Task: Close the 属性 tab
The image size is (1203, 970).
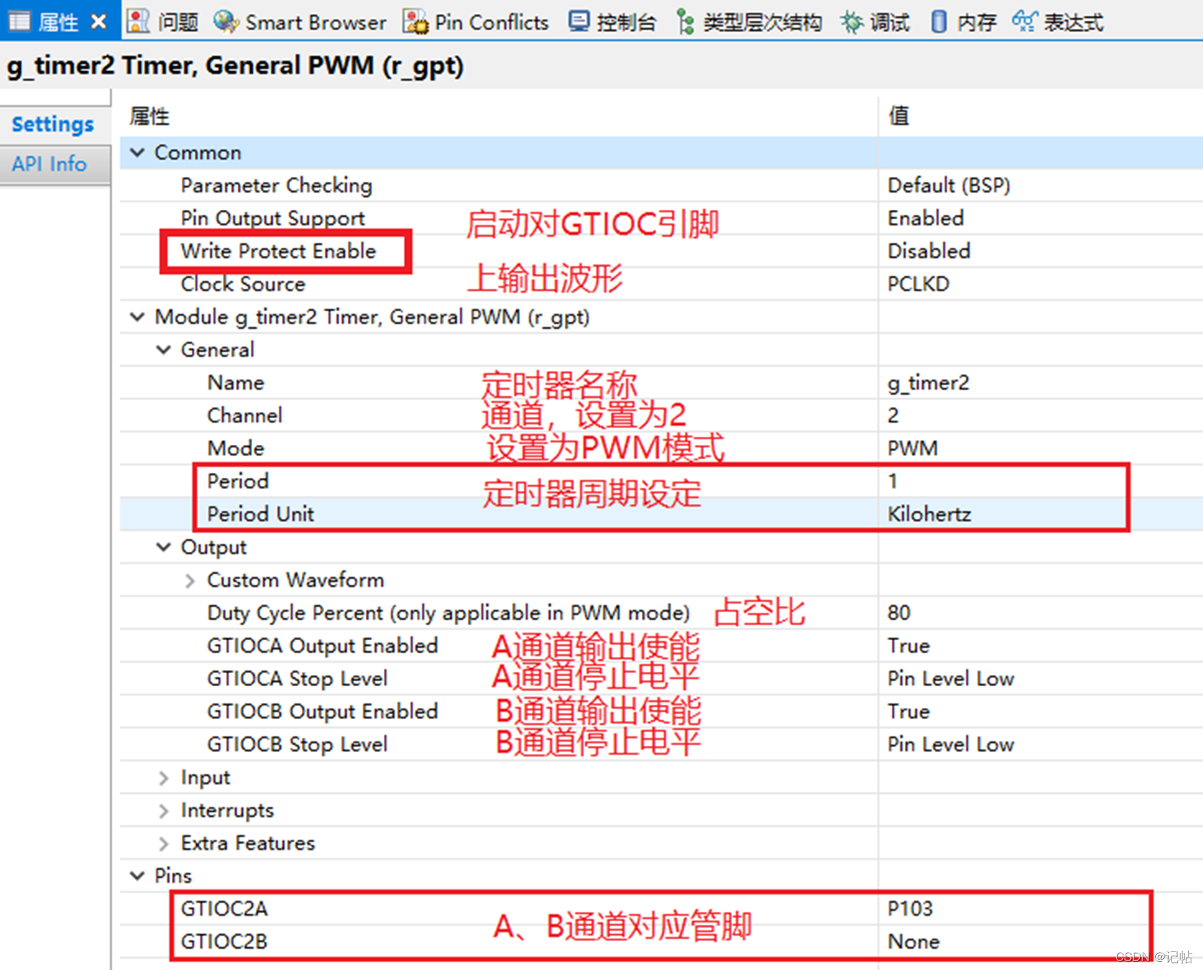Action: click(99, 22)
